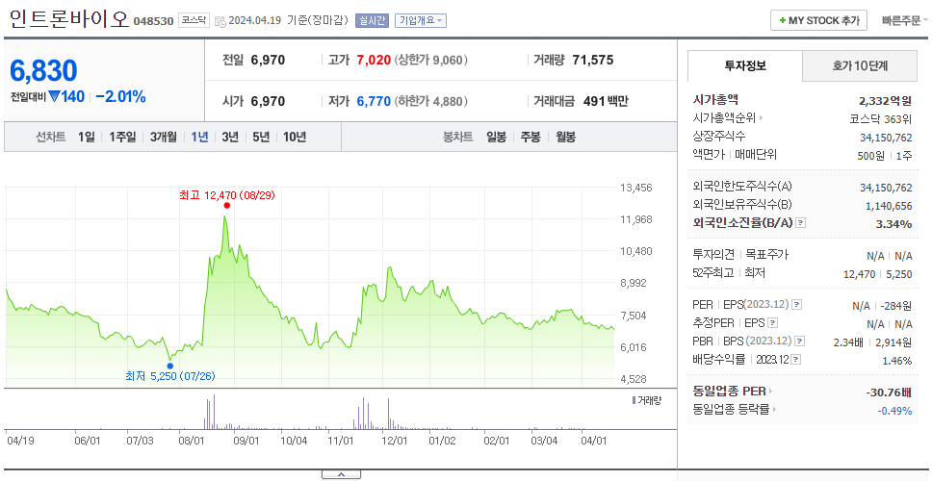Click the blue 최저 5,250 chart marker dot
The height and width of the screenshot is (481, 932).
coord(170,366)
